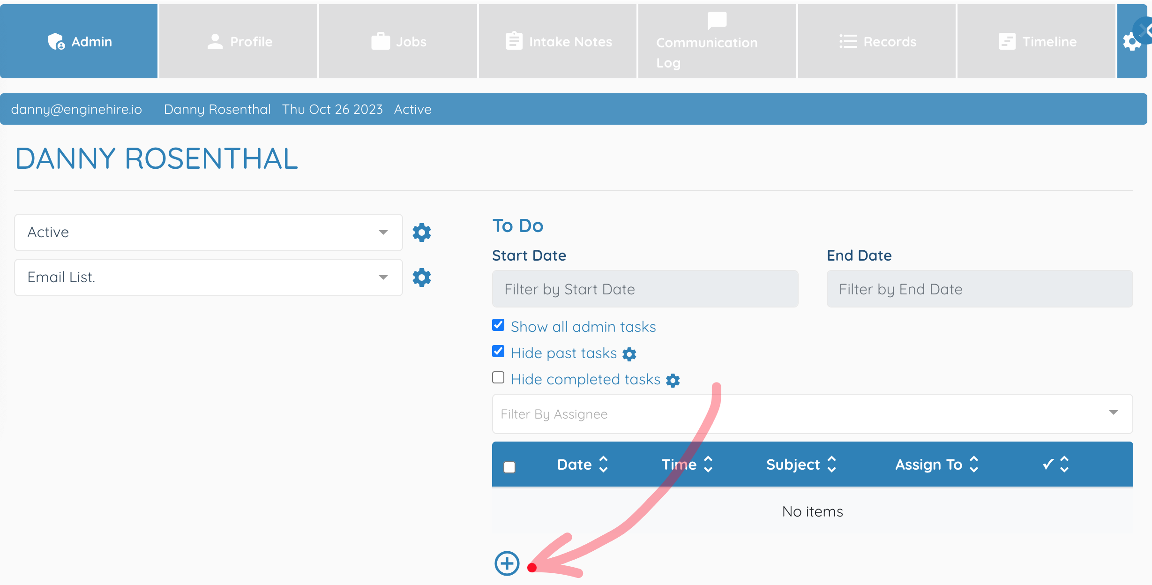Viewport: 1152px width, 585px height.
Task: Click the Filter by Start Date field
Action: click(x=645, y=289)
